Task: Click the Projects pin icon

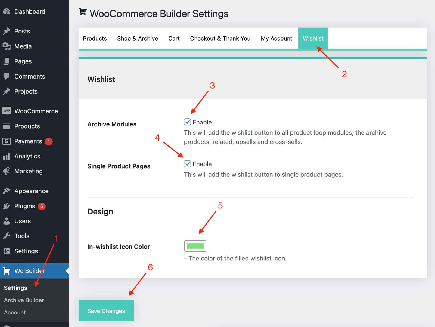Action: point(7,91)
